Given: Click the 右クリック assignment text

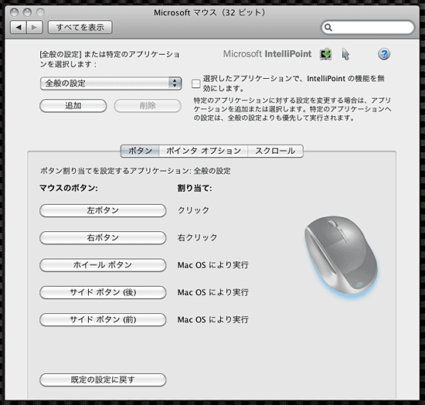Looking at the screenshot, I should (197, 237).
